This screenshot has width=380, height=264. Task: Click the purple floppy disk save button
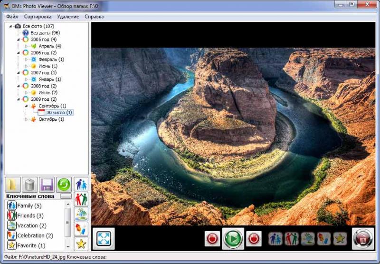(x=47, y=185)
